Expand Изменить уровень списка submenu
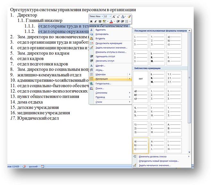Image resolution: width=211 pixels, height=185 pixels. click(162, 156)
